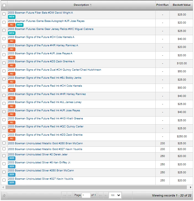Image resolution: width=194 pixels, height=201 pixels.
Task: Click print run 250 for Derek Jeter
Action: pos(163,156)
